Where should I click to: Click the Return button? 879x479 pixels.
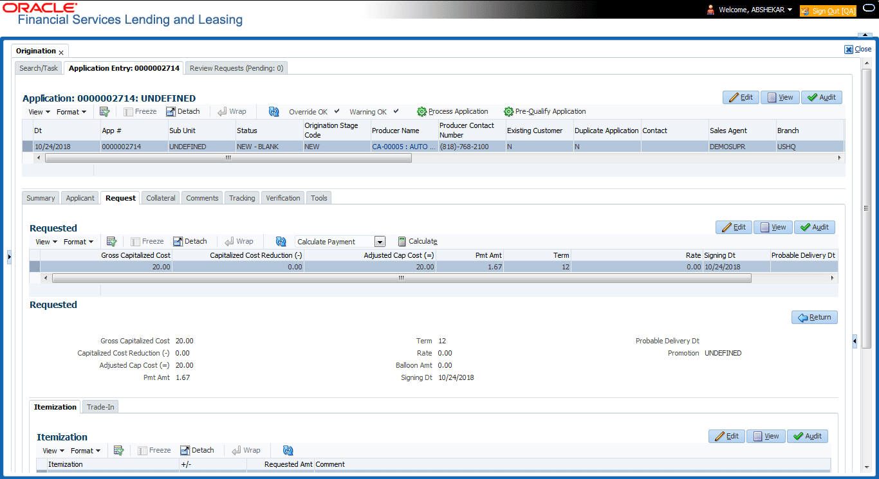(x=815, y=317)
